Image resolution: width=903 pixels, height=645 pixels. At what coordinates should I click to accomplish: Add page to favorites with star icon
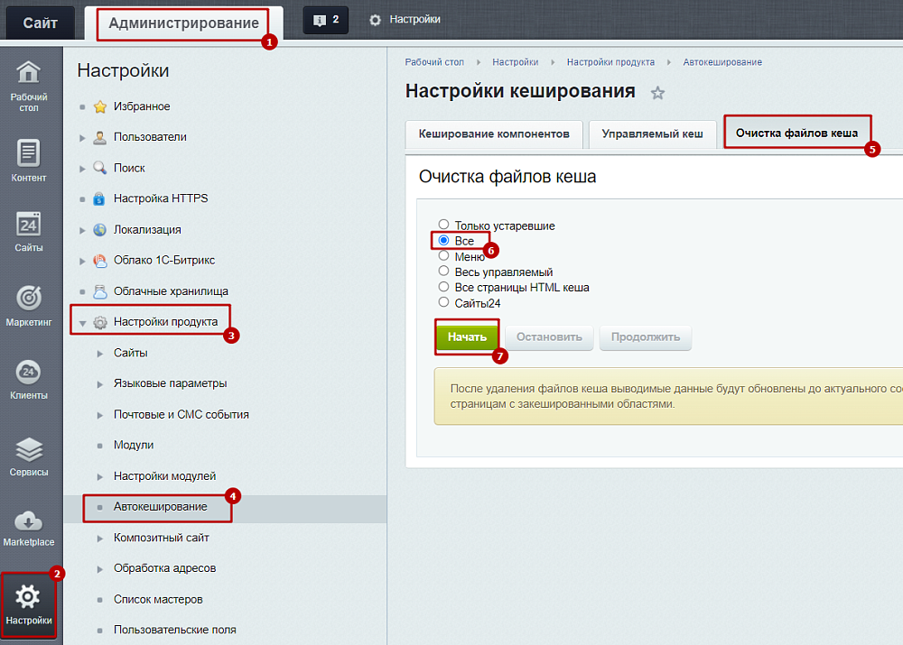658,93
